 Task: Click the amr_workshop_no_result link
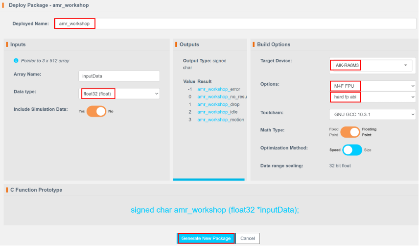pyautogui.click(x=219, y=97)
